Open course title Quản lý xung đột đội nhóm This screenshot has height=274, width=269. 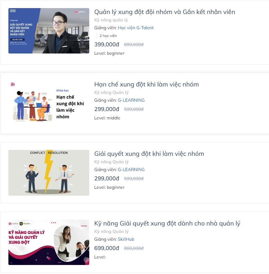coord(165,12)
